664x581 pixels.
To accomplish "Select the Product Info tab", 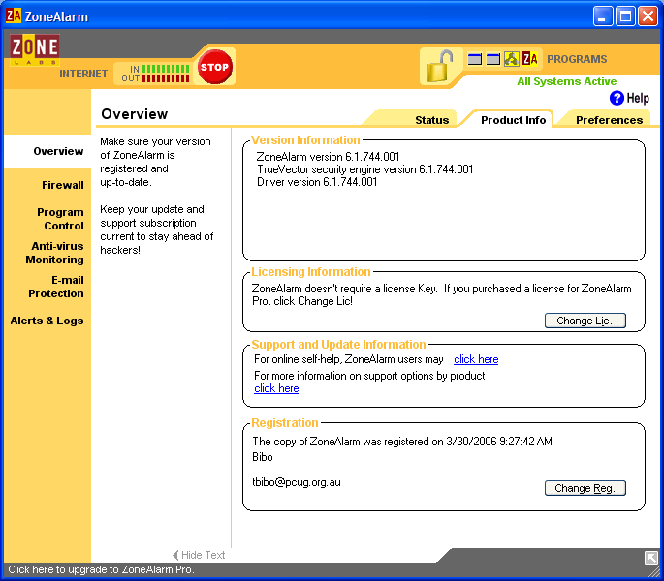I will click(513, 120).
